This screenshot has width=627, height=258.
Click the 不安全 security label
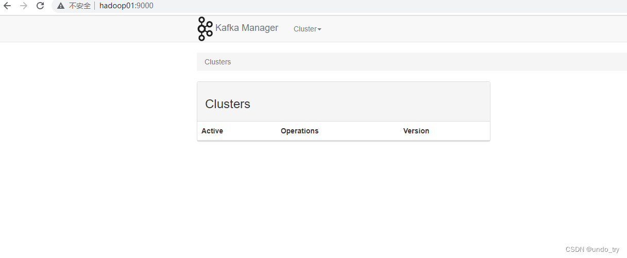80,6
